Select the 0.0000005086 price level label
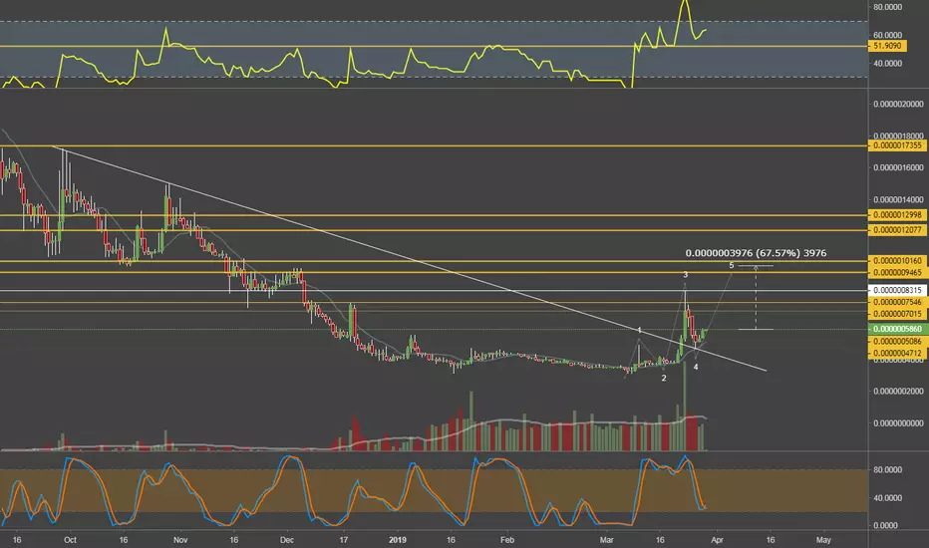 (897, 341)
